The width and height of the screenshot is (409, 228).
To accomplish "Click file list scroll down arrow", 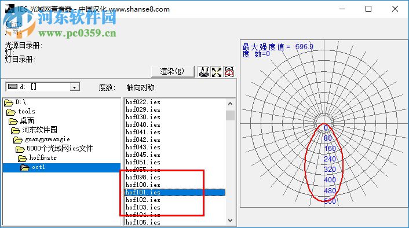I will (230, 220).
